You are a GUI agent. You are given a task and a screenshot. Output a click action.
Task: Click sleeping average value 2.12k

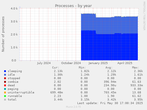coord(112,71)
